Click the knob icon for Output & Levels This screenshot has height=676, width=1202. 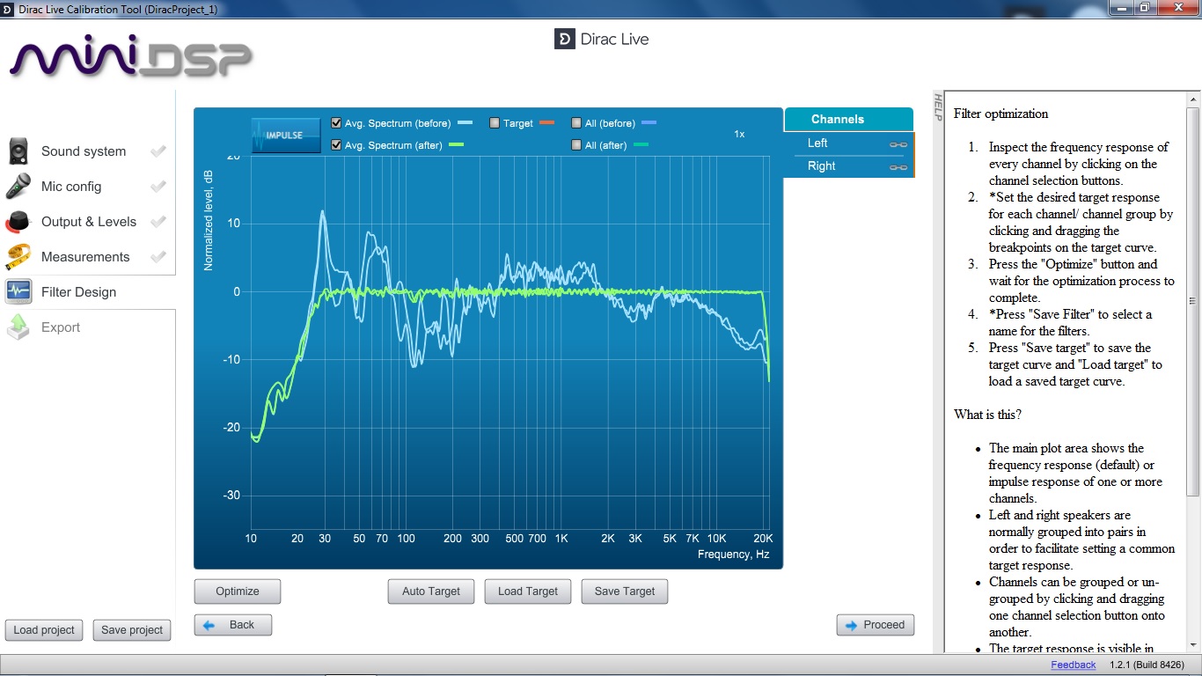click(x=19, y=222)
